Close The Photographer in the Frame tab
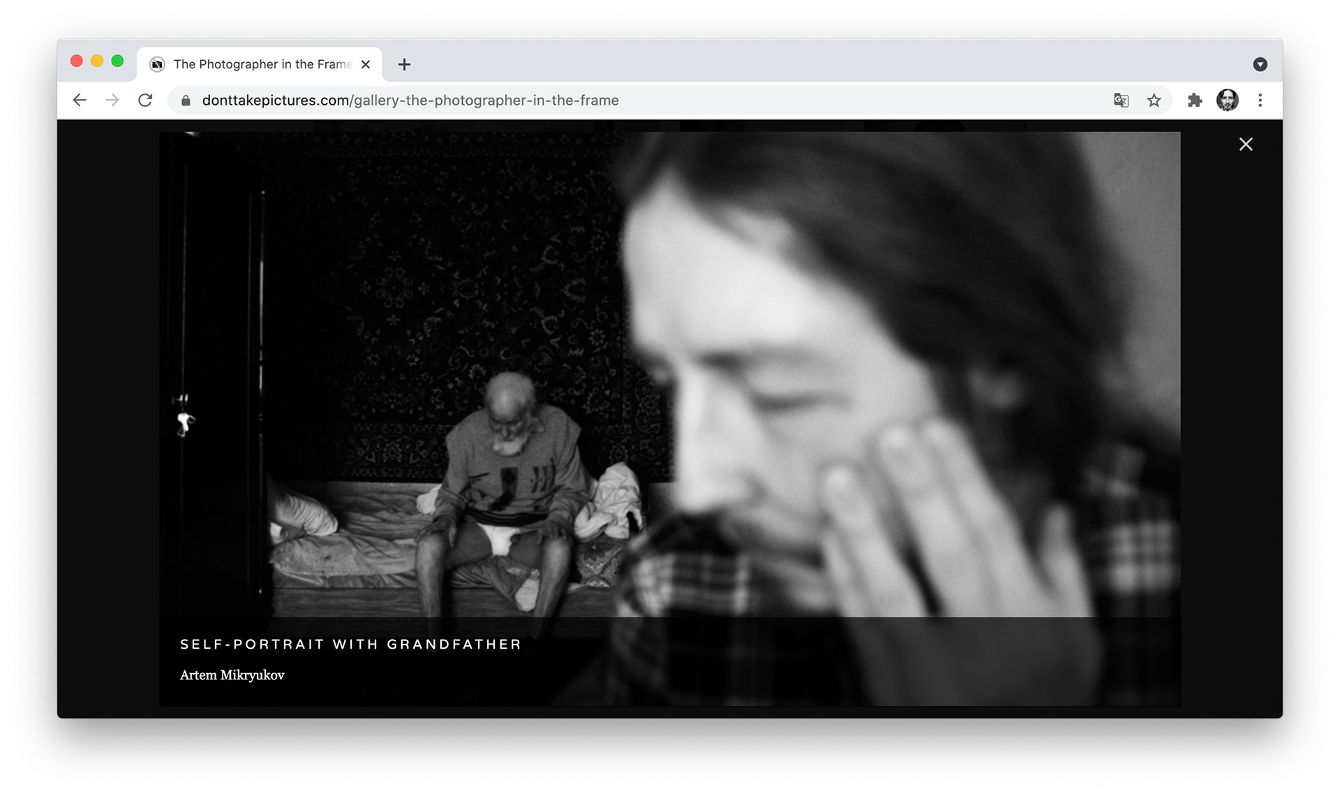Screen dimensions: 1340x794 click(x=366, y=64)
